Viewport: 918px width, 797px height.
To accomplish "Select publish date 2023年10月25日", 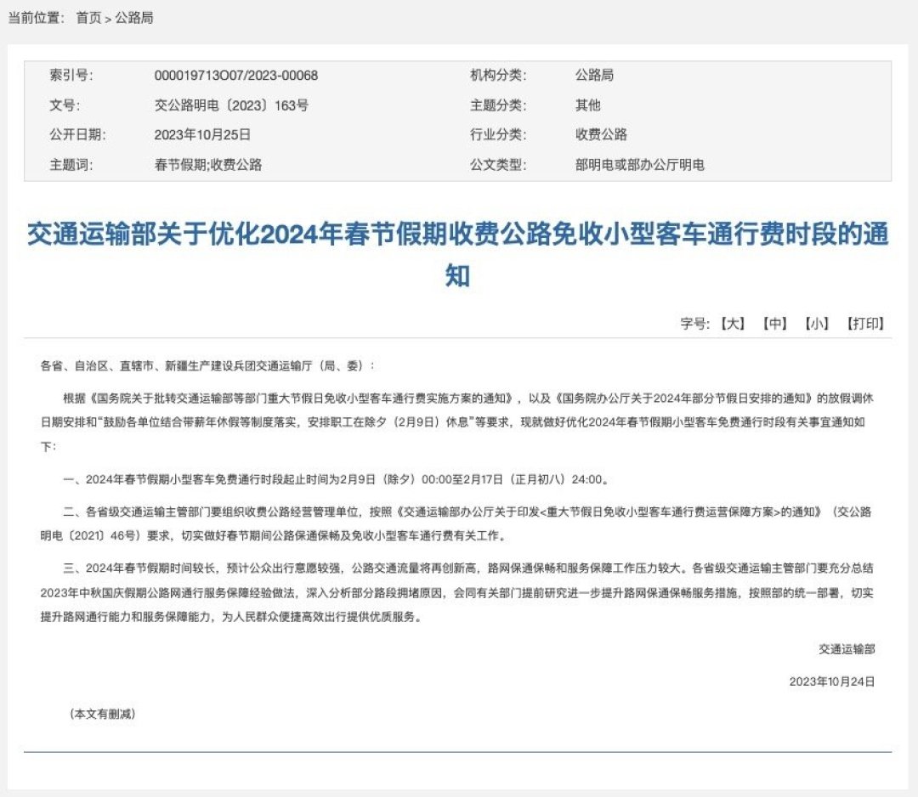I will (202, 134).
